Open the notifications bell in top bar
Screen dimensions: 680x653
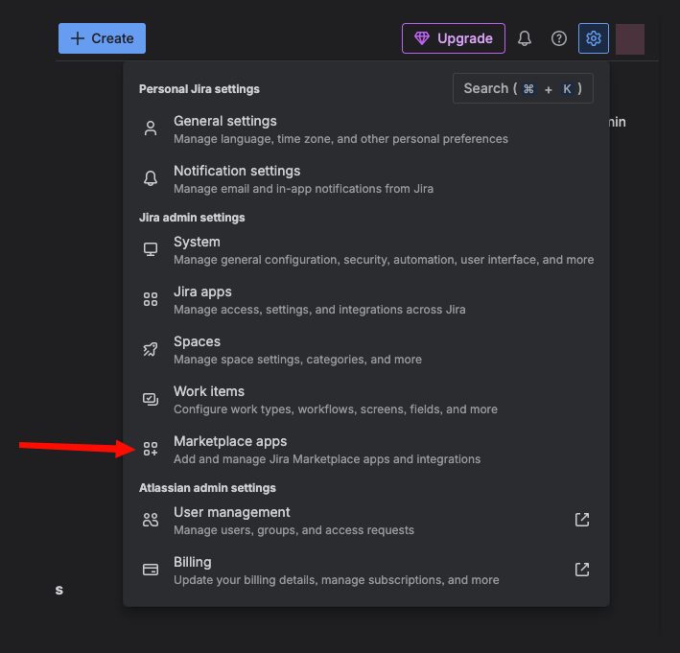[x=525, y=38]
